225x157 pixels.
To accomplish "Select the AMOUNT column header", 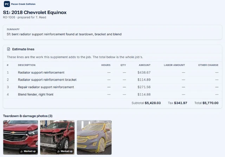I will (x=144, y=65).
